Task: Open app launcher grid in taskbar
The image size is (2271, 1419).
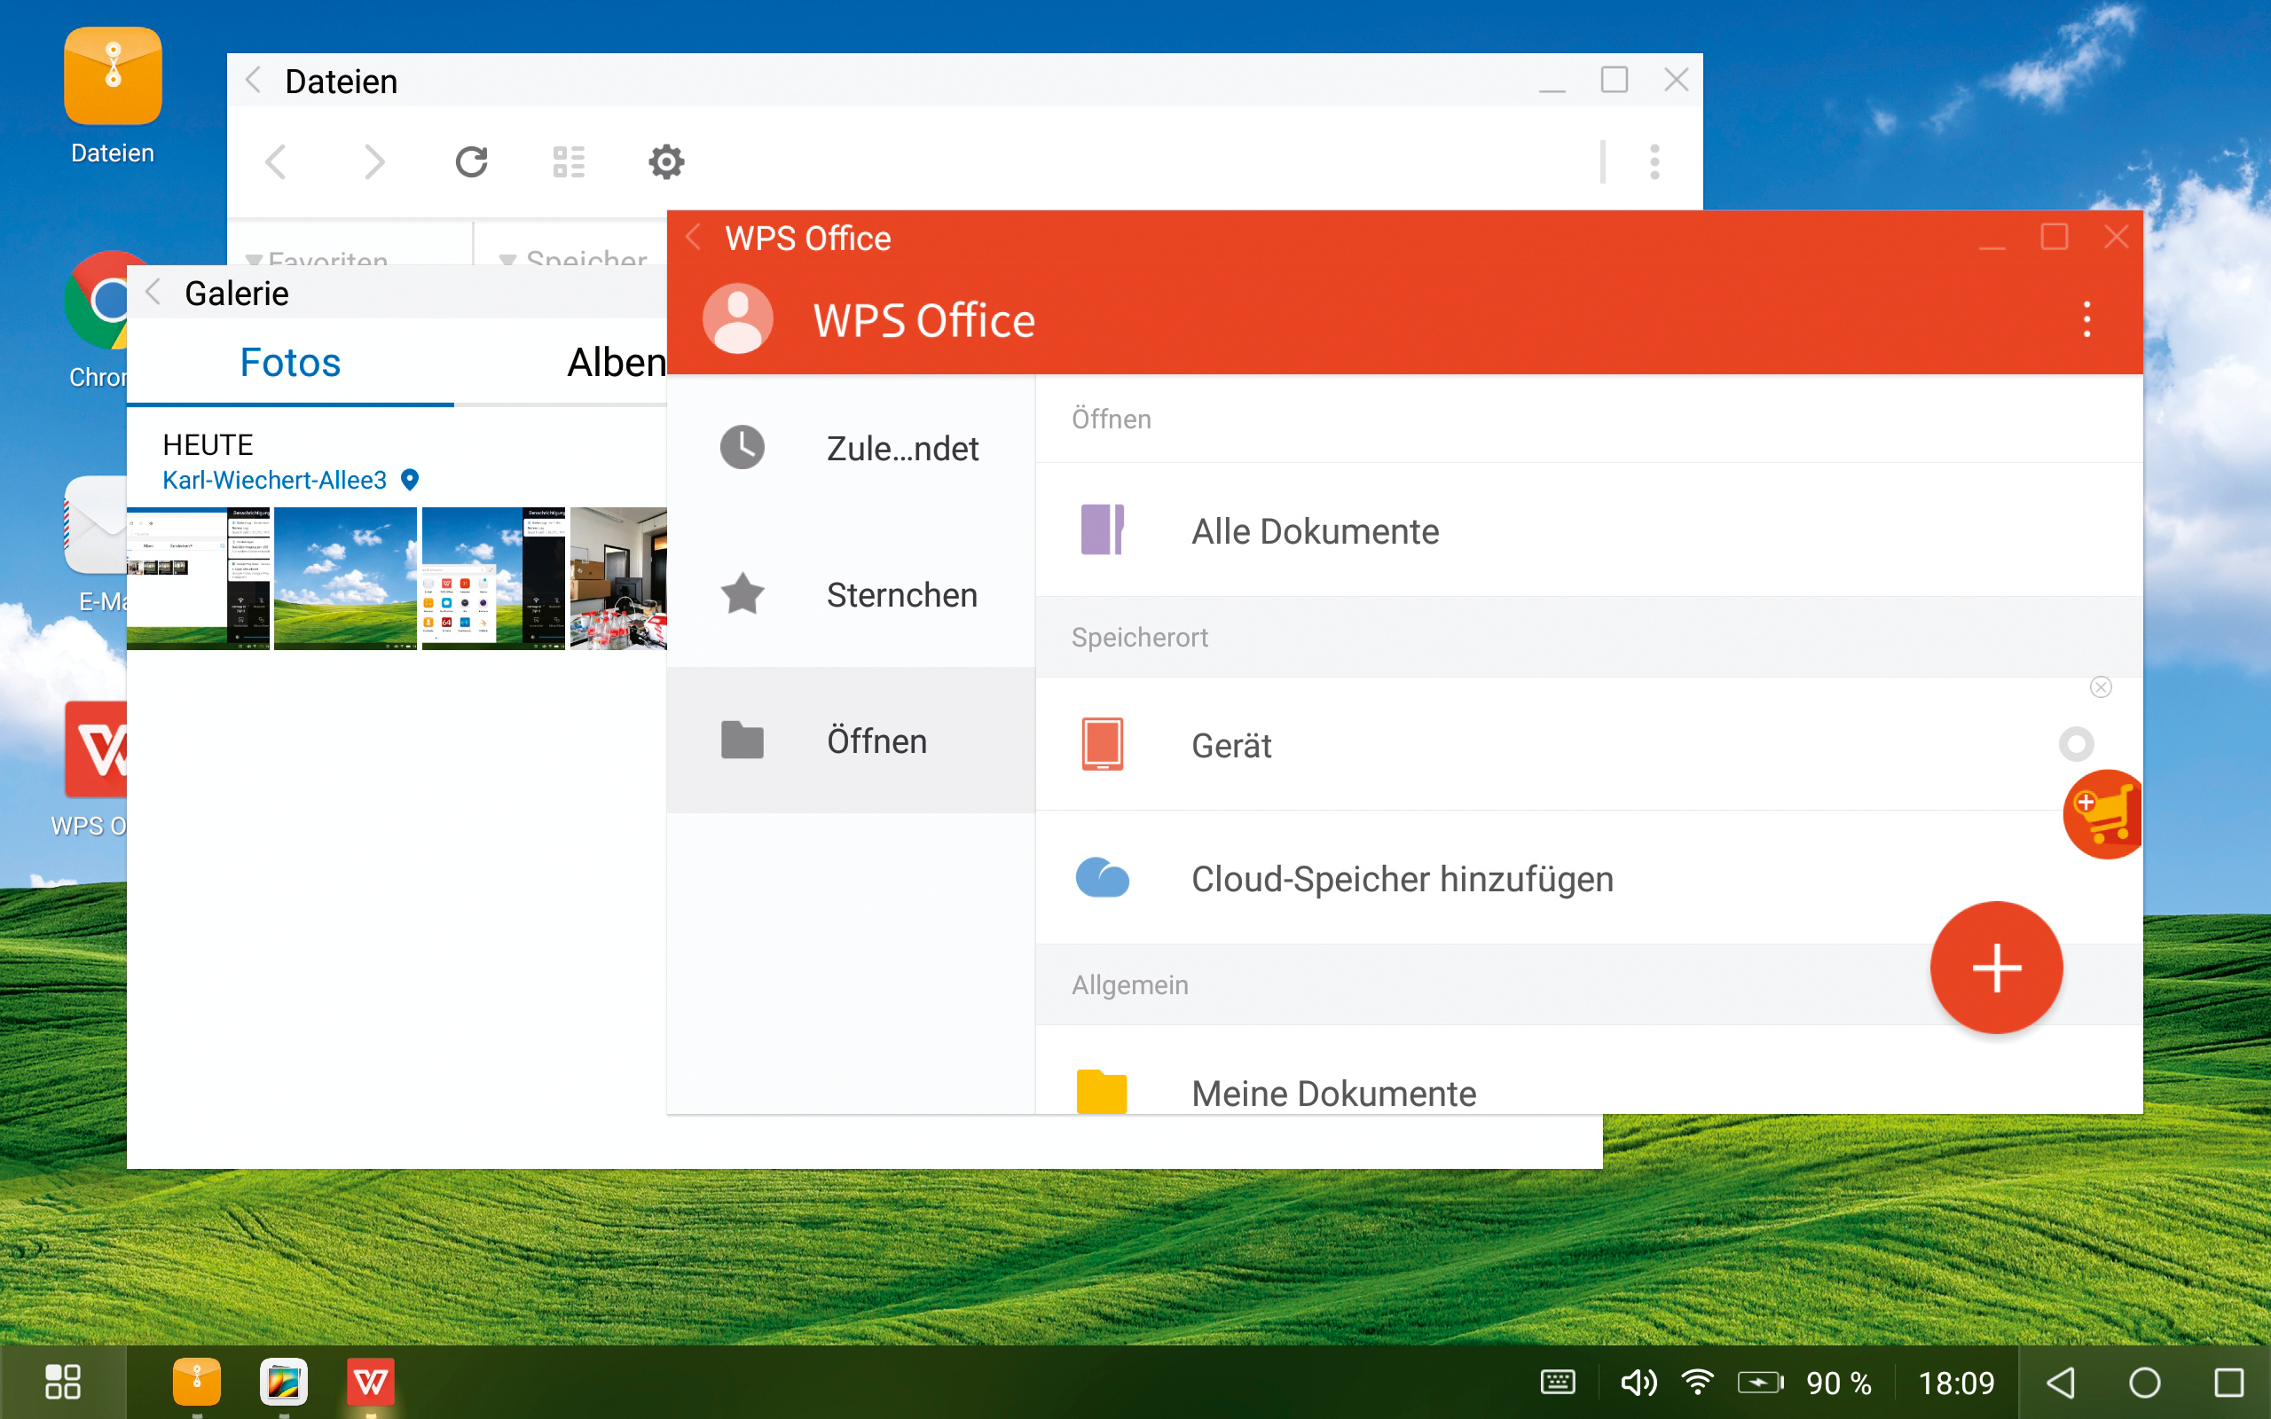Action: click(63, 1382)
